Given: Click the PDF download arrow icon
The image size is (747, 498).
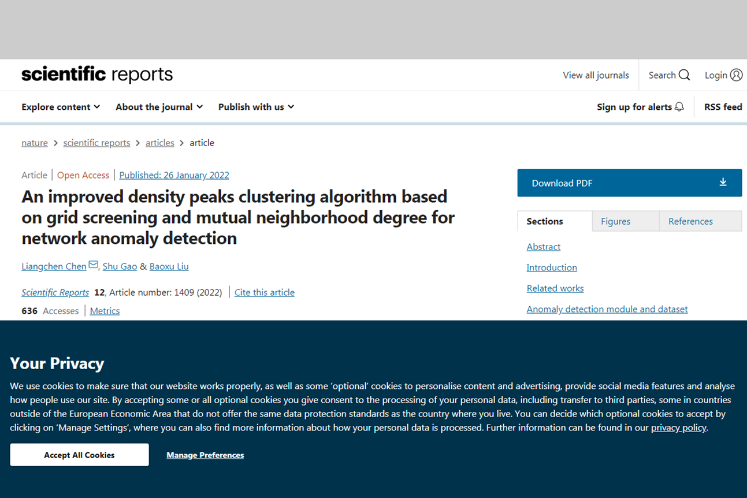Looking at the screenshot, I should point(723,183).
